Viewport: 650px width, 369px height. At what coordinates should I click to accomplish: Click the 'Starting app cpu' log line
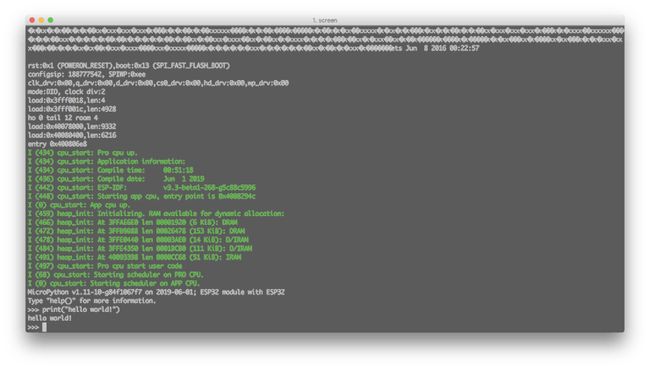tap(141, 196)
